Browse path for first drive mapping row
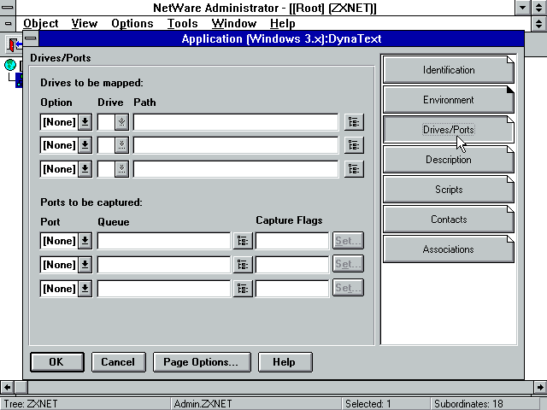Image resolution: width=547 pixels, height=410 pixels. click(354, 122)
